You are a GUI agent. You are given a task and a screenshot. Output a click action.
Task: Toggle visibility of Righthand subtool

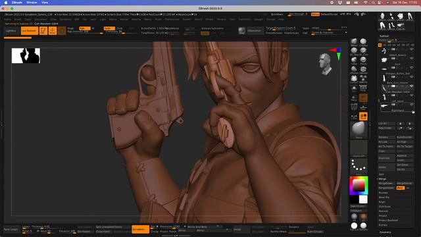(412, 105)
